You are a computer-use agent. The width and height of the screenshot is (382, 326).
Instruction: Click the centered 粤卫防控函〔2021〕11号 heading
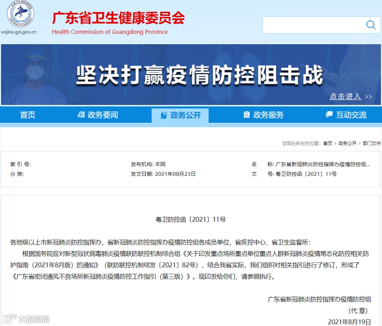191,219
